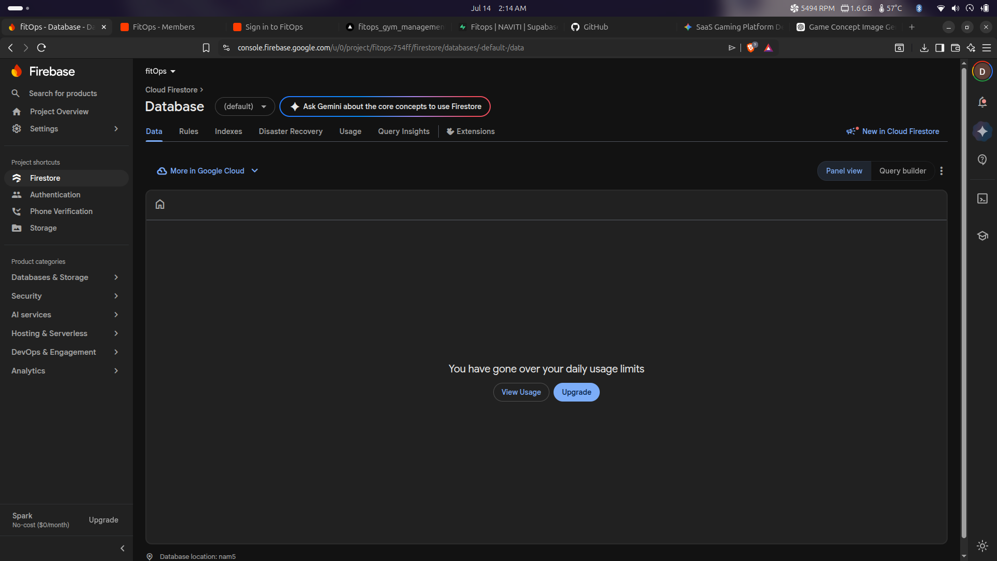Expand the Security category
The image size is (997, 561).
(x=65, y=296)
